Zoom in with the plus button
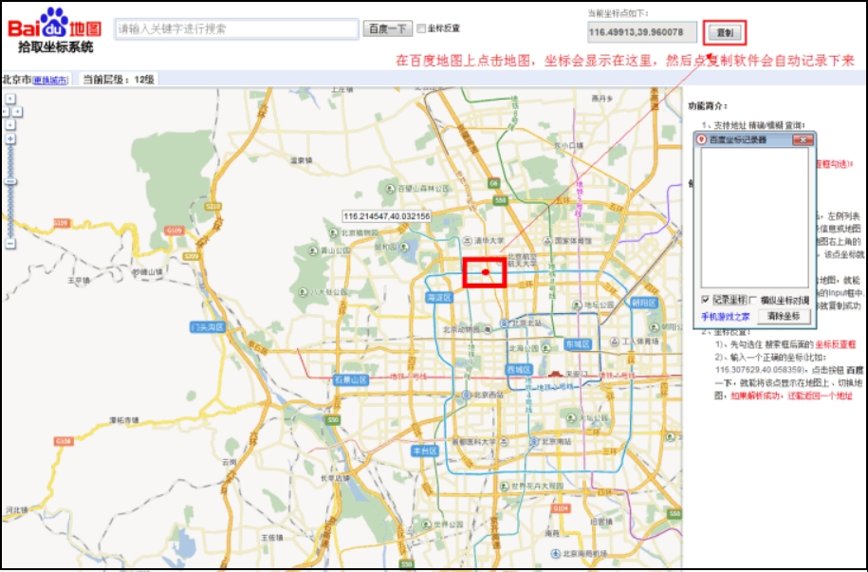Viewport: 868px width, 572px height. 10,138
